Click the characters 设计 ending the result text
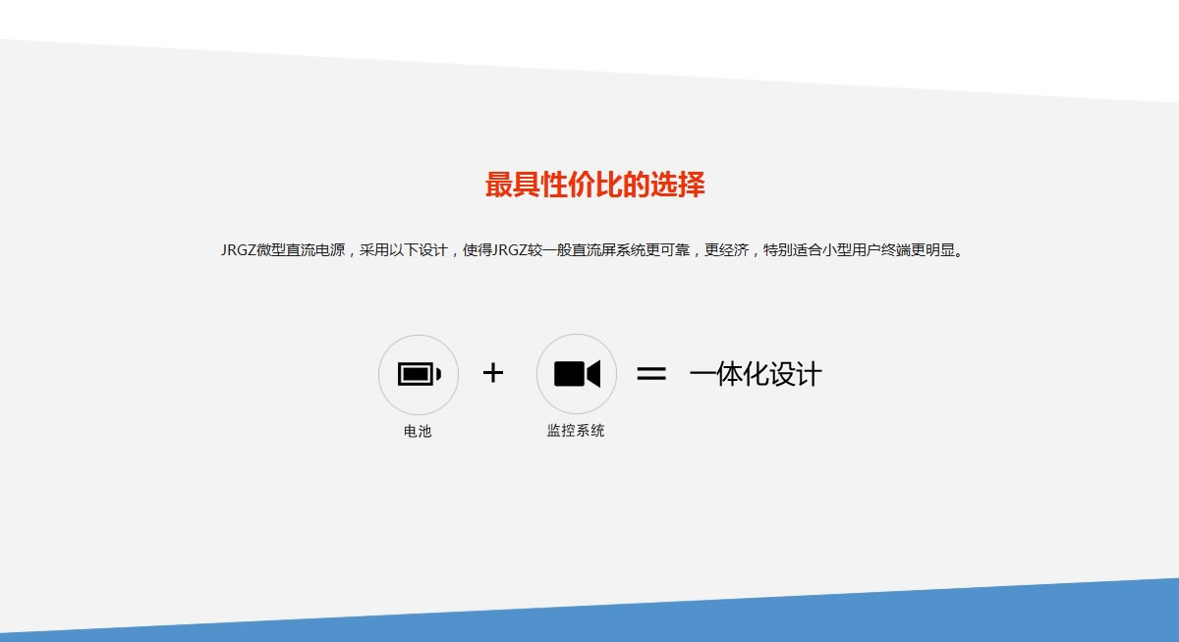 (x=800, y=374)
